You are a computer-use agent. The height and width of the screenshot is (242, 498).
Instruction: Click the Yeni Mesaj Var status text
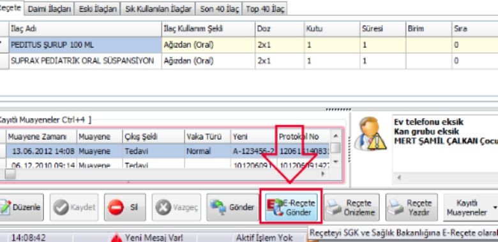click(154, 238)
